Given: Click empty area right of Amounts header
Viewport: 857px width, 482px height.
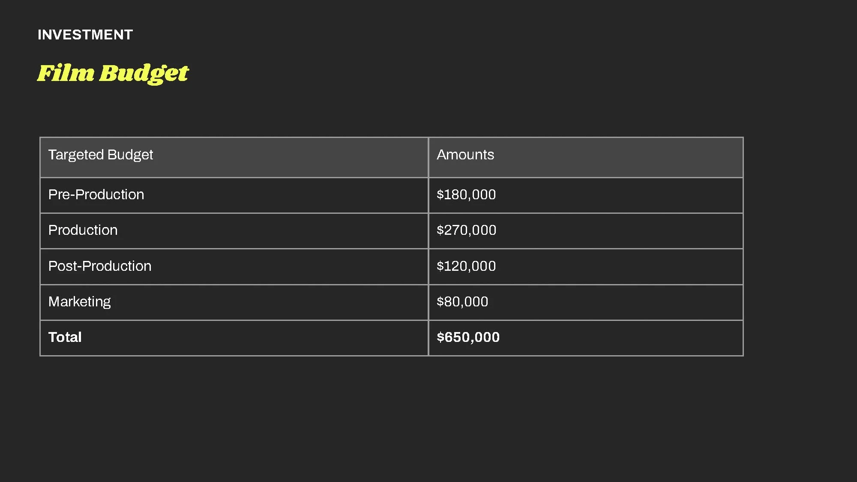Looking at the screenshot, I should pos(621,157).
